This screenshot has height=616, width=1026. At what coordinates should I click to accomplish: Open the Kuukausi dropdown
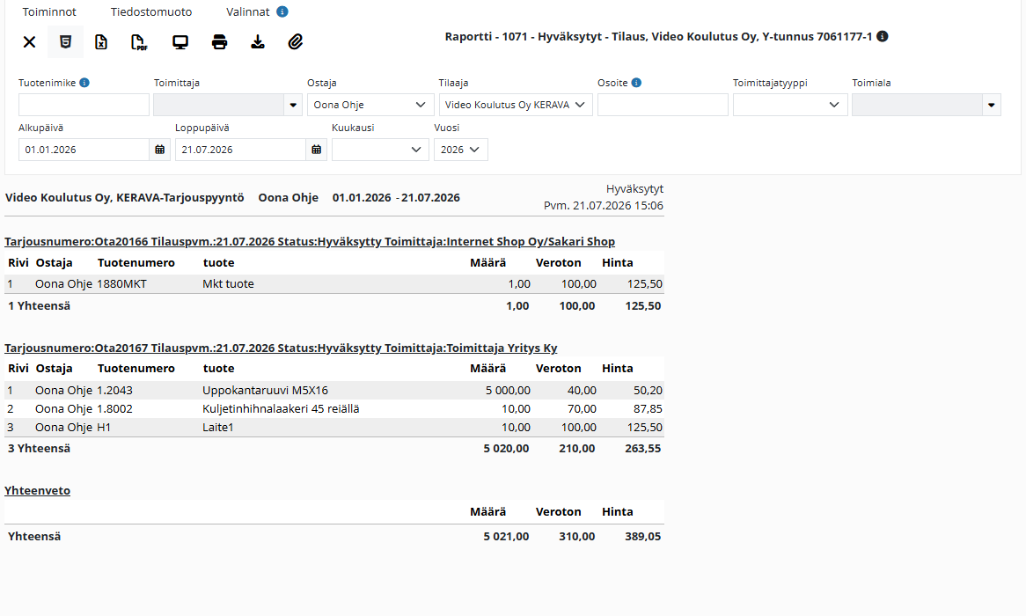380,150
